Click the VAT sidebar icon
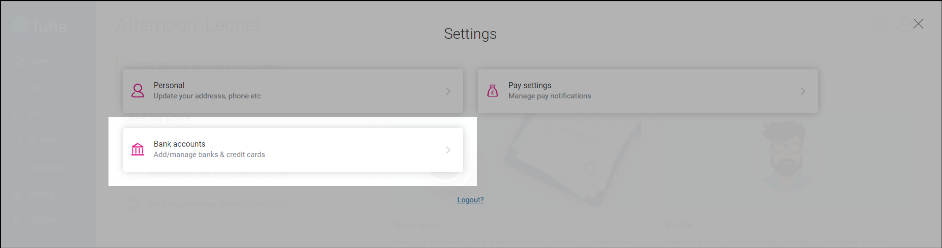This screenshot has height=248, width=942. tap(18, 114)
